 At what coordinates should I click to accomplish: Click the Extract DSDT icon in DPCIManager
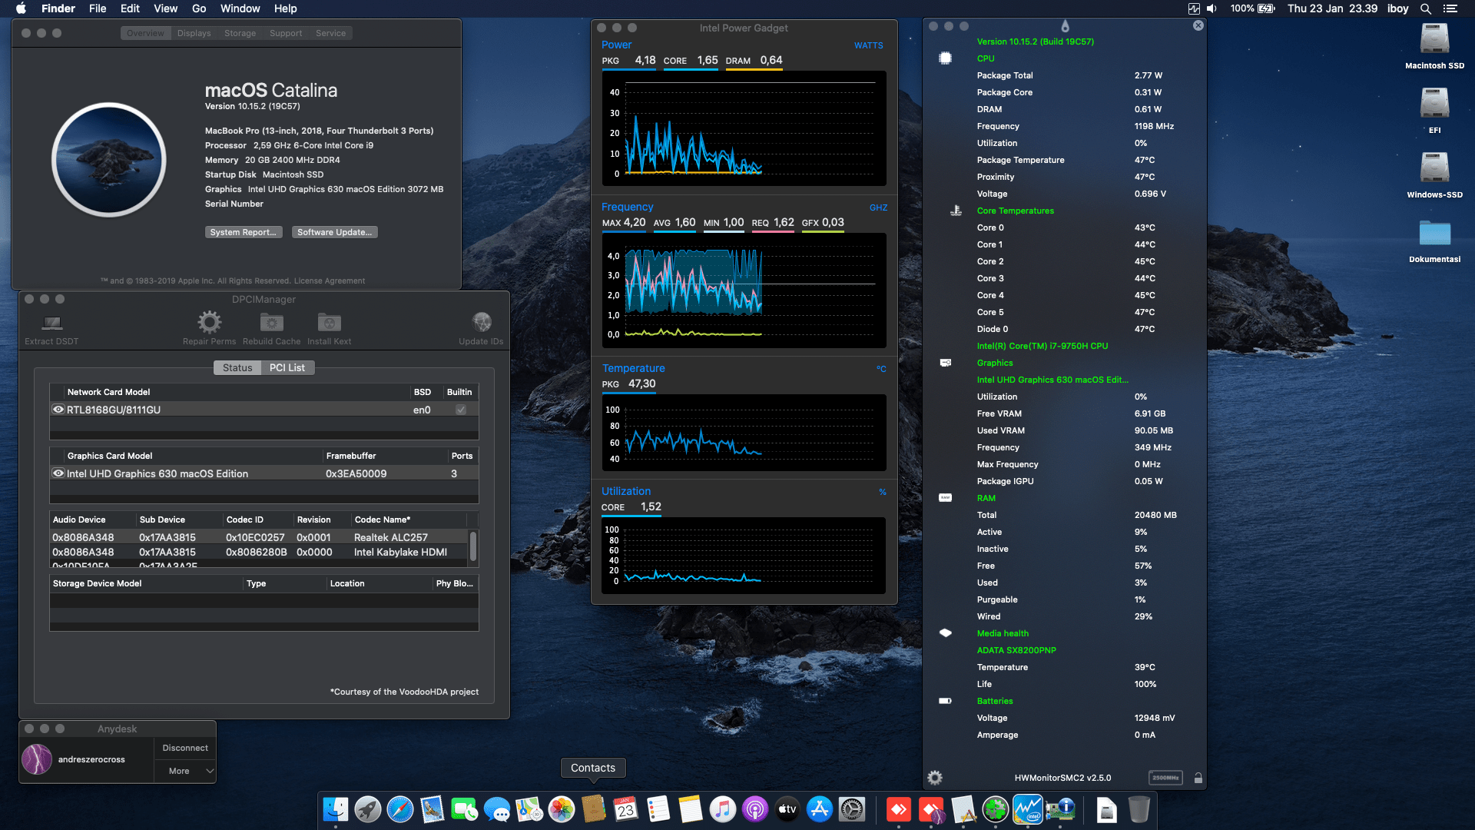coord(51,323)
